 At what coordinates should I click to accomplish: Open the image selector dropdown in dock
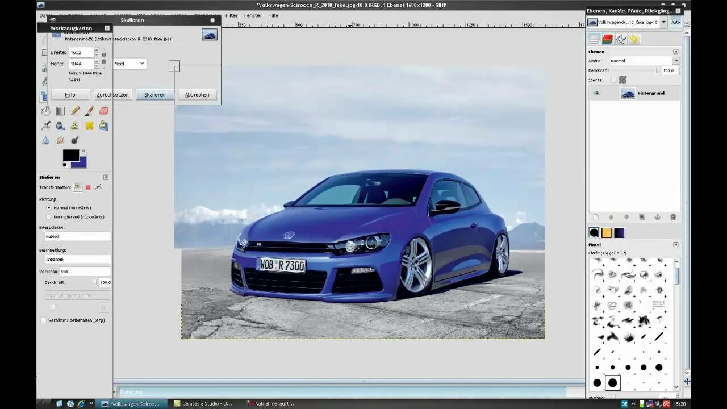(663, 22)
